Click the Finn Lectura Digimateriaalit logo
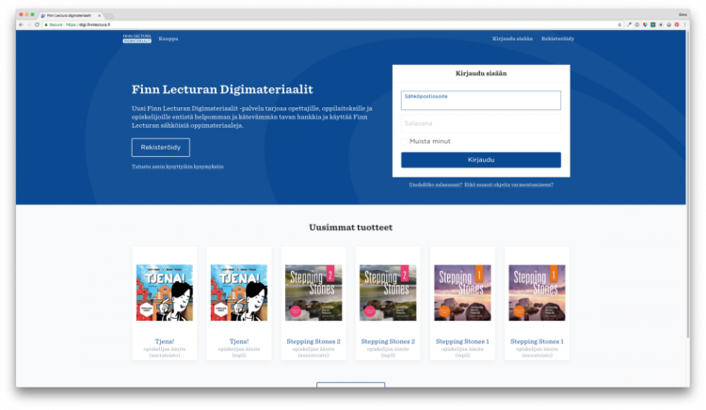Viewport: 706px width, 410px height. (136, 39)
